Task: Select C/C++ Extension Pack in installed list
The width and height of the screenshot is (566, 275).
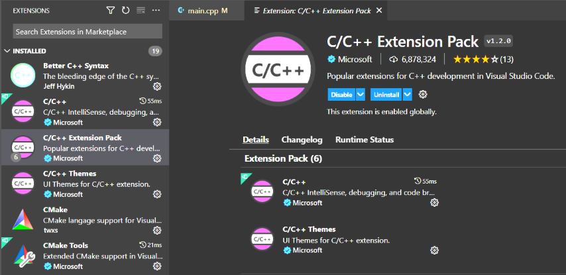Action: (85, 147)
